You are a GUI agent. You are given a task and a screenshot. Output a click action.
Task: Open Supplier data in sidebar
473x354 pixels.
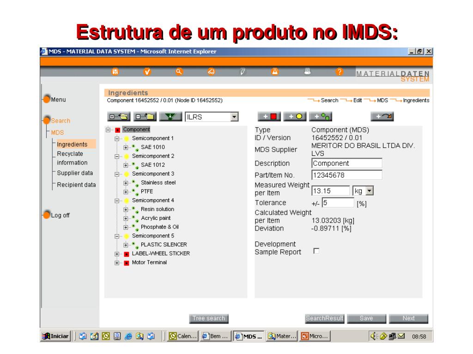(x=75, y=173)
